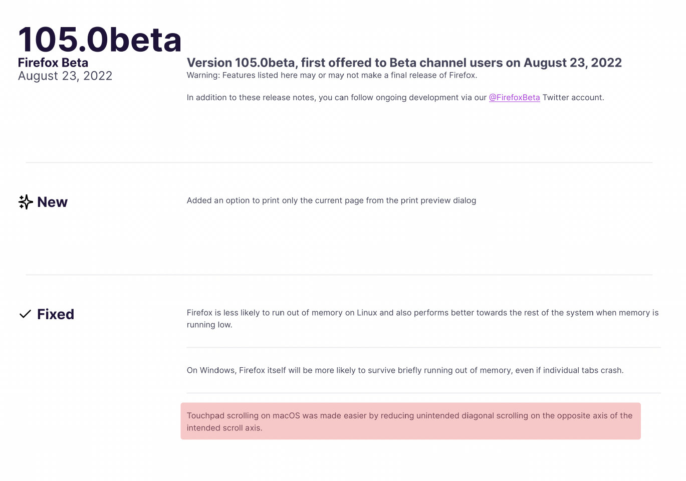The height and width of the screenshot is (481, 686).
Task: Click the In addition to these release notes sentence
Action: point(337,97)
